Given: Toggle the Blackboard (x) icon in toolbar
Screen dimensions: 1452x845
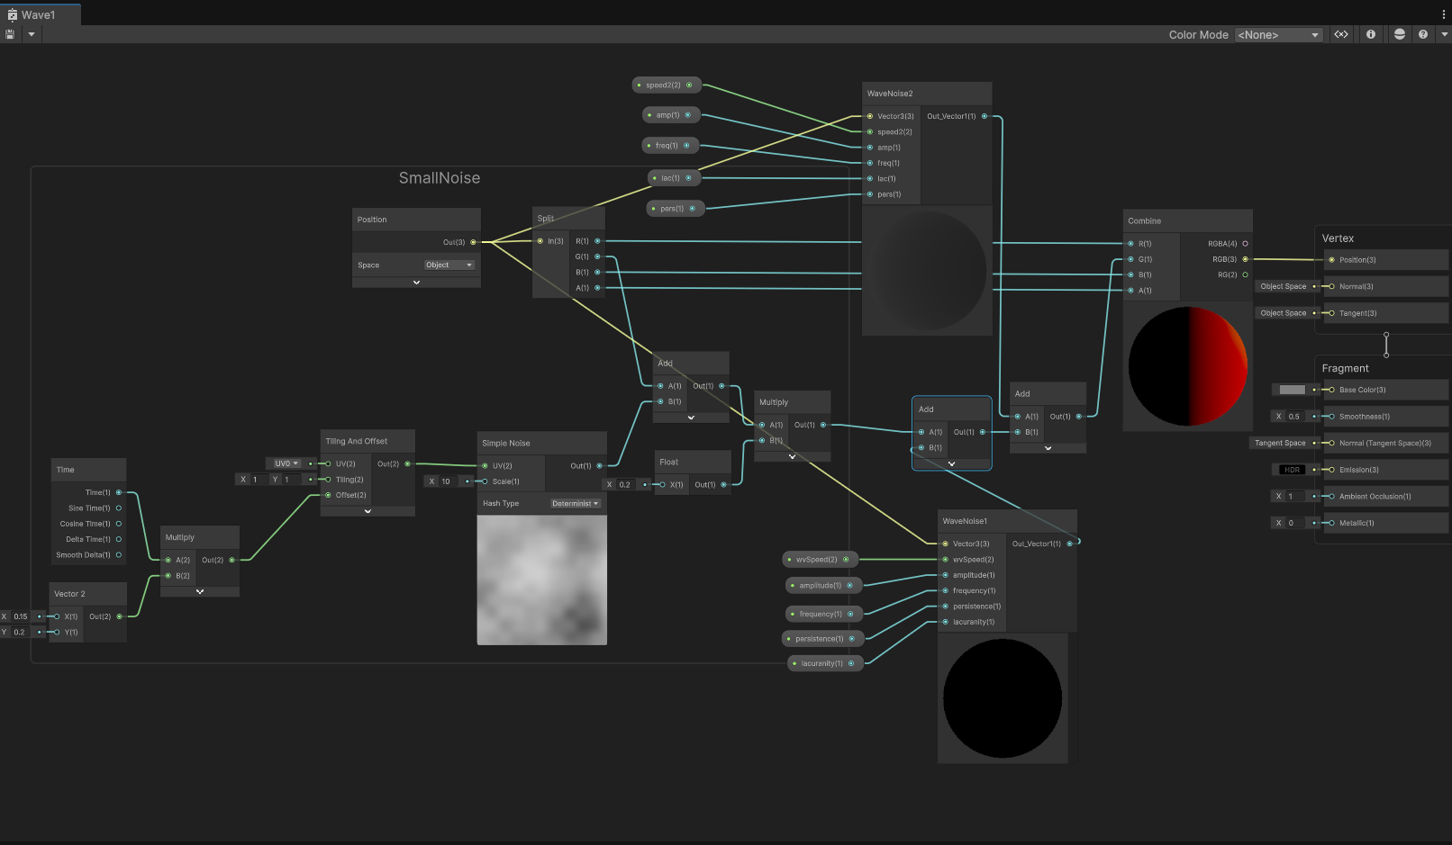Looking at the screenshot, I should point(1341,34).
